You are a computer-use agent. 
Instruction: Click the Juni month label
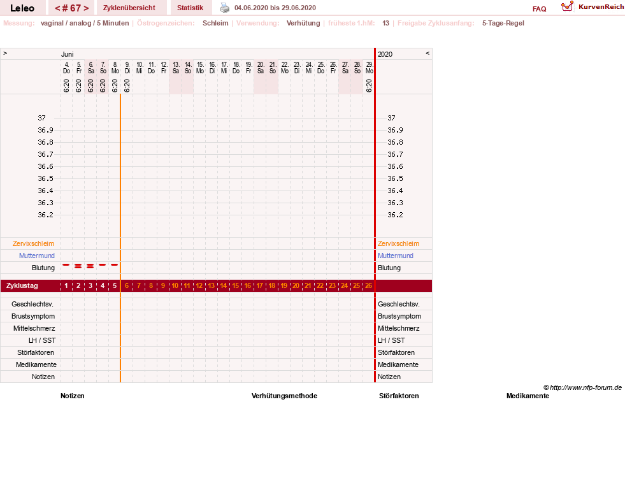click(68, 54)
